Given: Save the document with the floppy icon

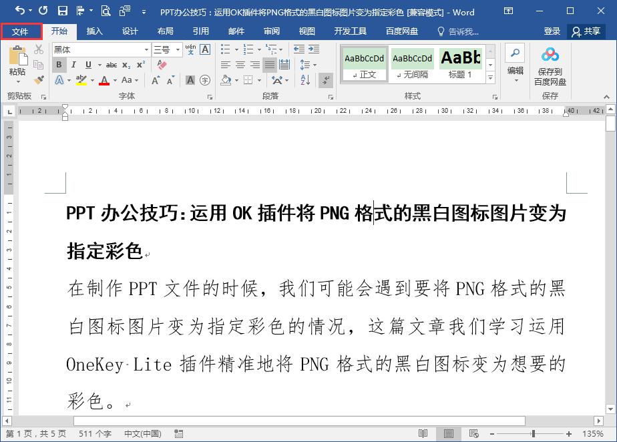Looking at the screenshot, I should [63, 11].
